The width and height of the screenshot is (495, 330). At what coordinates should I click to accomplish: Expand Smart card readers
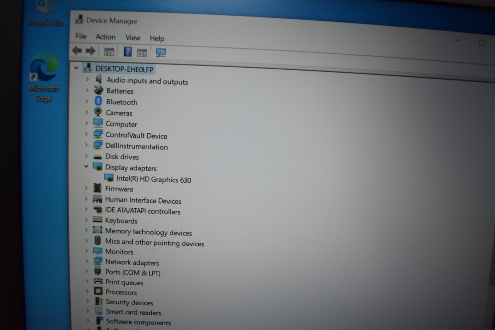click(87, 311)
